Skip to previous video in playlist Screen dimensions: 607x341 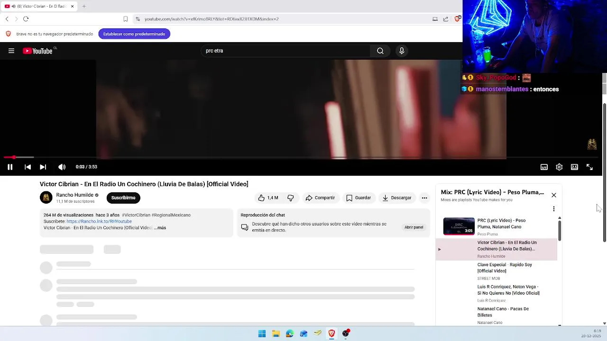click(x=28, y=167)
